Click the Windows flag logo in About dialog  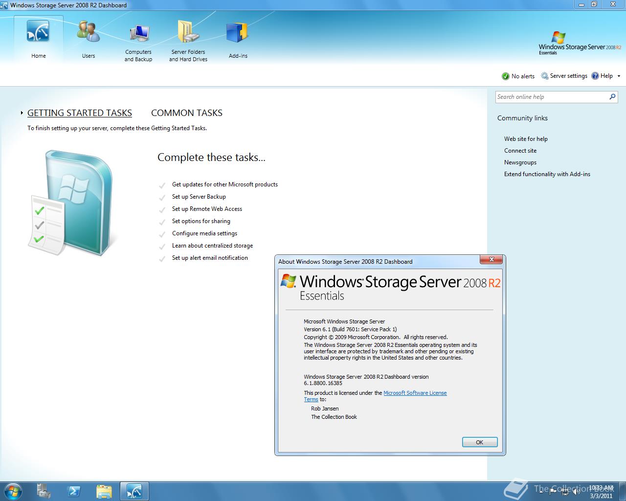[288, 282]
